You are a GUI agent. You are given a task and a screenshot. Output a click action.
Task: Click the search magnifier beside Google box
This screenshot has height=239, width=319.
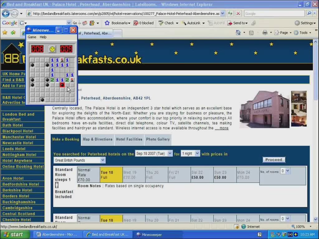pyautogui.click(x=309, y=13)
